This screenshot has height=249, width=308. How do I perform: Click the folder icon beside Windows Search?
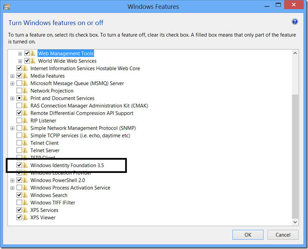[25, 195]
